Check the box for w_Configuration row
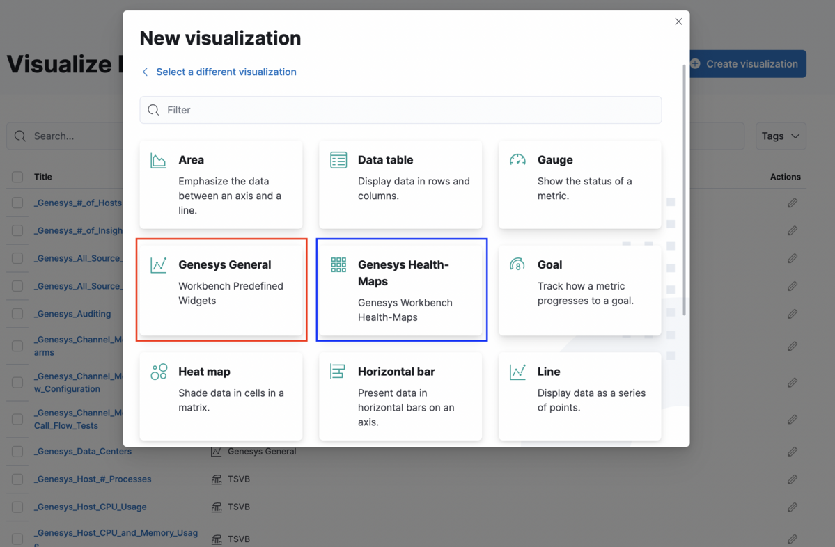The width and height of the screenshot is (835, 547). pyautogui.click(x=17, y=383)
